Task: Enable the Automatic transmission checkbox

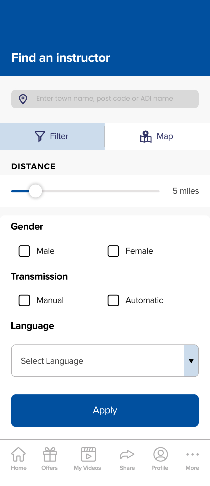Action: coord(113,300)
